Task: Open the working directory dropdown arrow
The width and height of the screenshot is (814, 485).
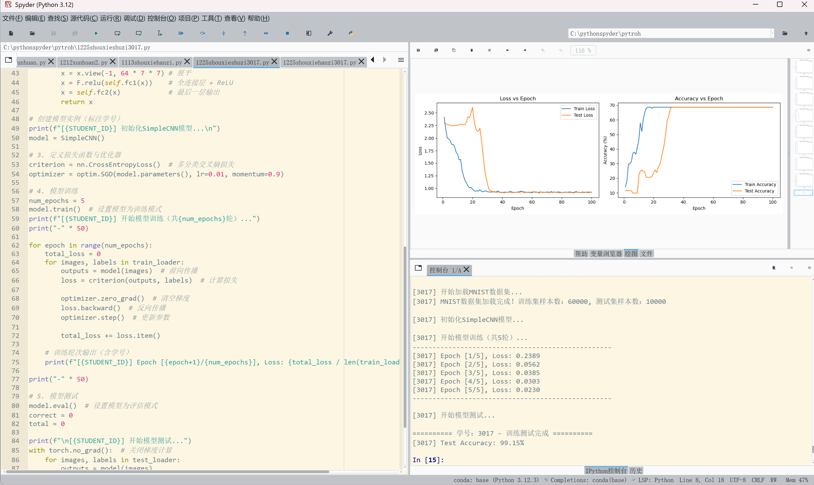Action: [x=773, y=33]
